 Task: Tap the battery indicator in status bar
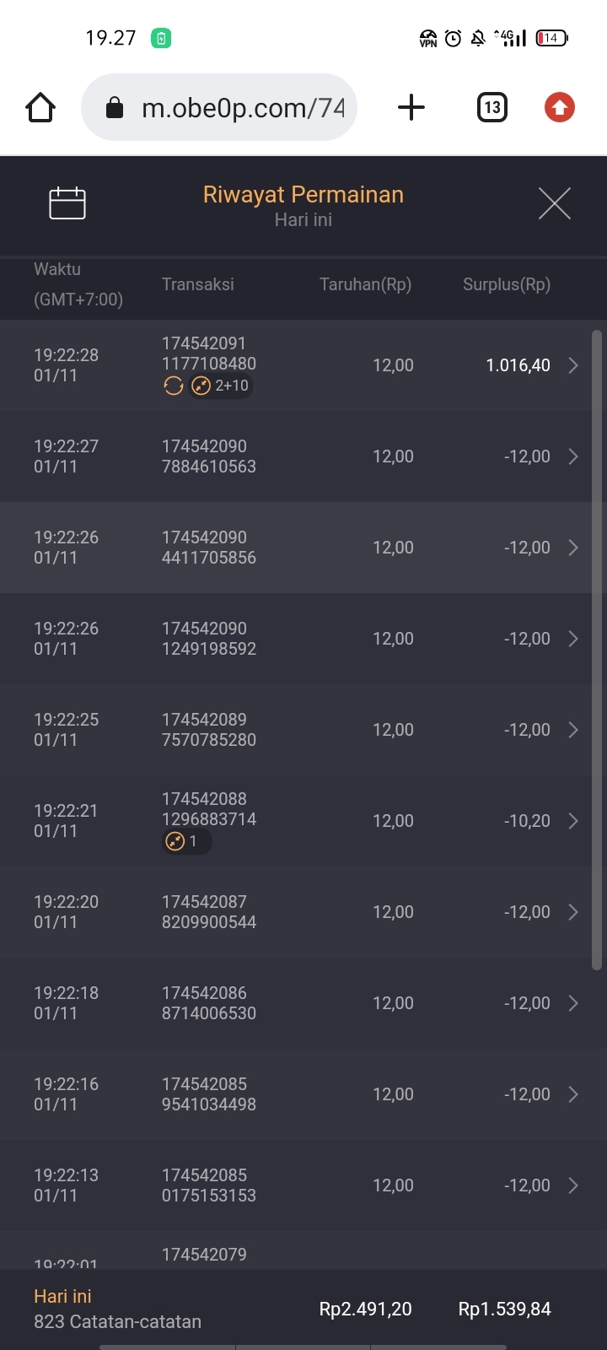(551, 38)
